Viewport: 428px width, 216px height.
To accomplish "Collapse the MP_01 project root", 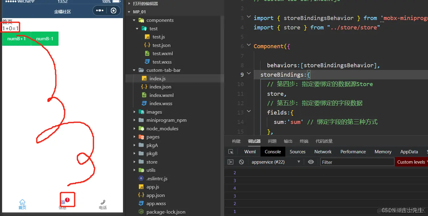I will pyautogui.click(x=129, y=12).
